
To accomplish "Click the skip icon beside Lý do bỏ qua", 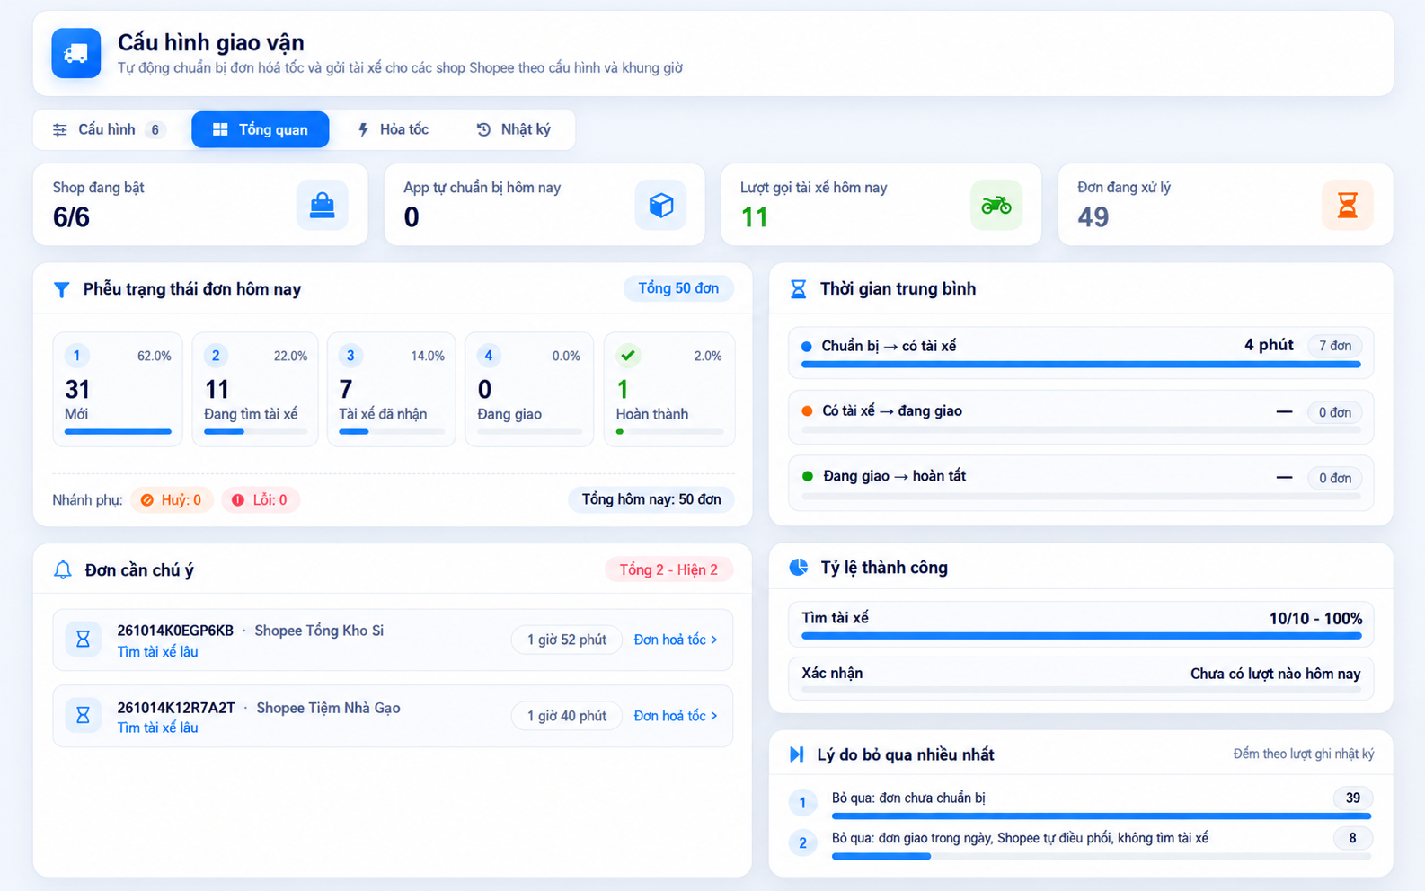I will [796, 754].
